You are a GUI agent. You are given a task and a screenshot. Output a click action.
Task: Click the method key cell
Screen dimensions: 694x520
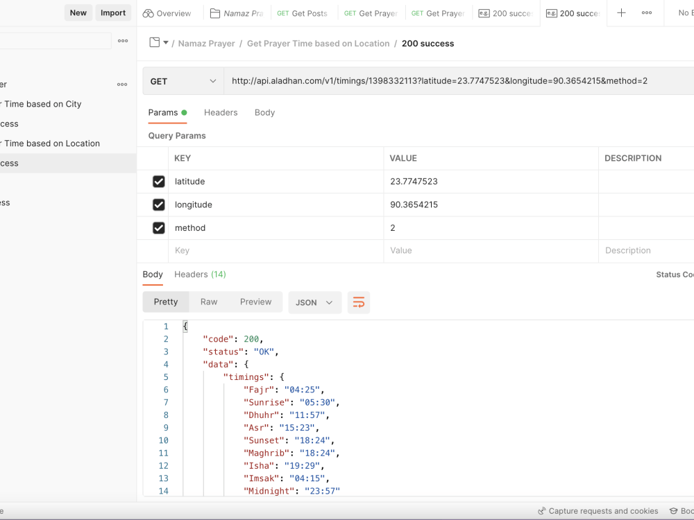[276, 228]
